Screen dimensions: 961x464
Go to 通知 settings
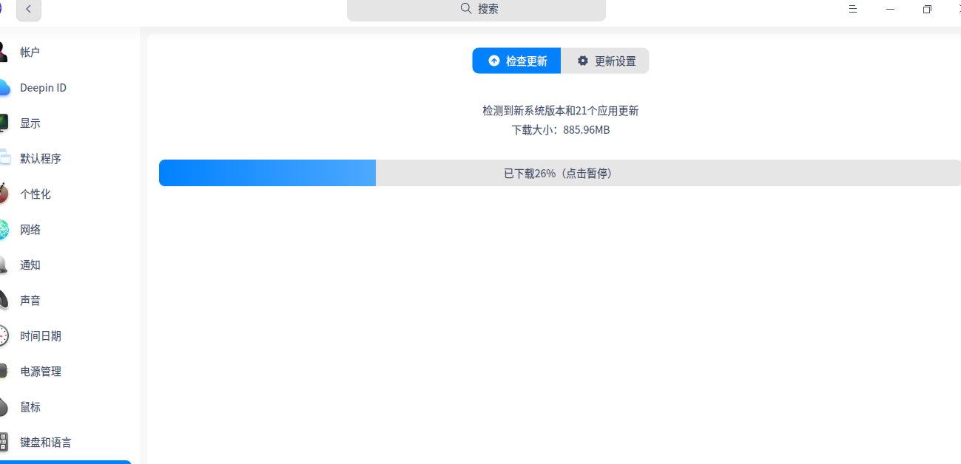click(65, 265)
